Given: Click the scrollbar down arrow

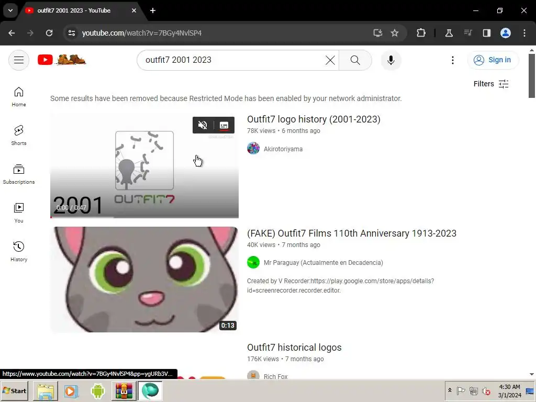Looking at the screenshot, I should click(x=532, y=374).
